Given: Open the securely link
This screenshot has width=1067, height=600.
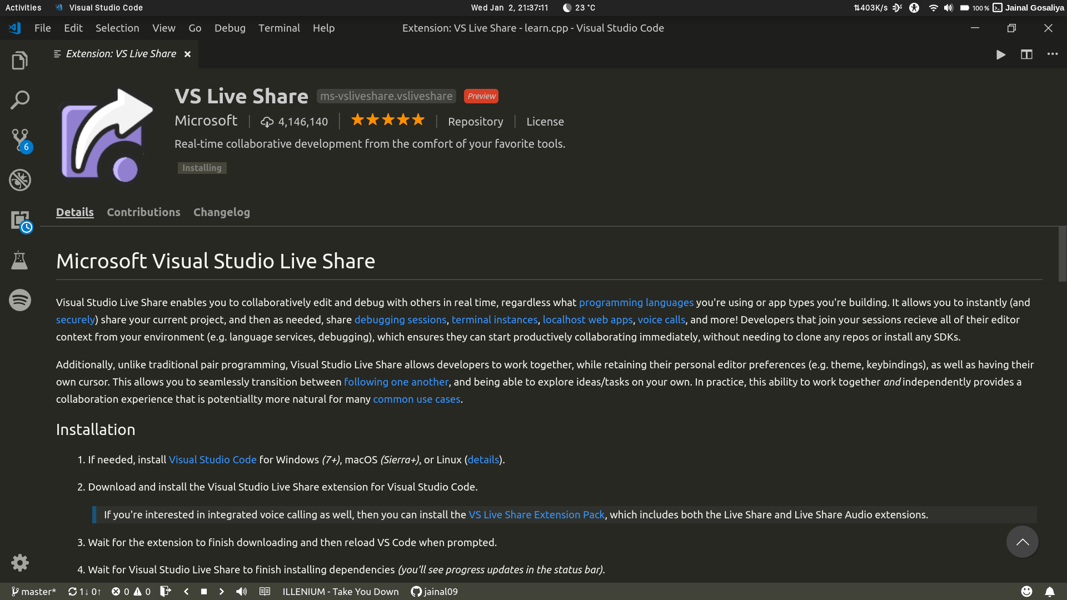Looking at the screenshot, I should pyautogui.click(x=76, y=319).
